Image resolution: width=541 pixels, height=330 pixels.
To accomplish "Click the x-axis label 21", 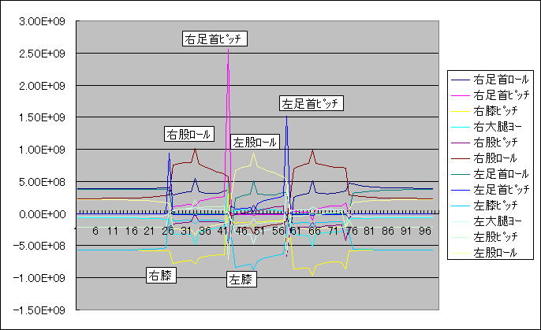I will 149,231.
